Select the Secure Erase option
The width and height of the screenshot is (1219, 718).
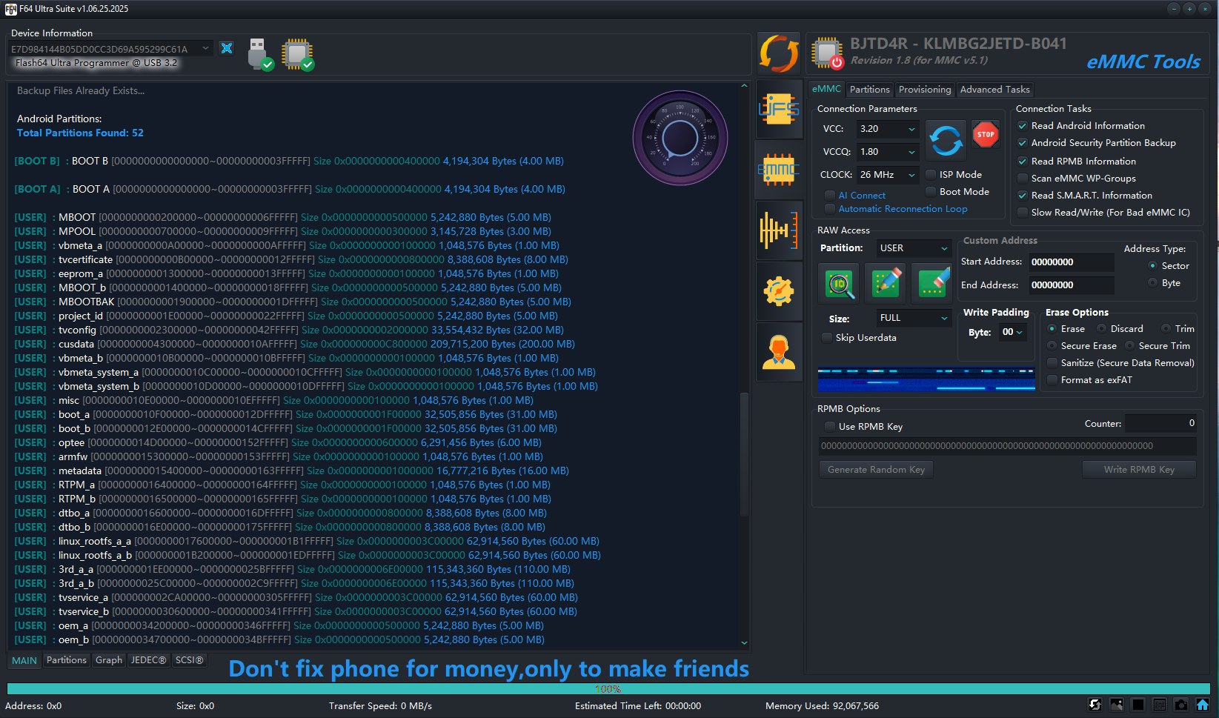tap(1052, 346)
